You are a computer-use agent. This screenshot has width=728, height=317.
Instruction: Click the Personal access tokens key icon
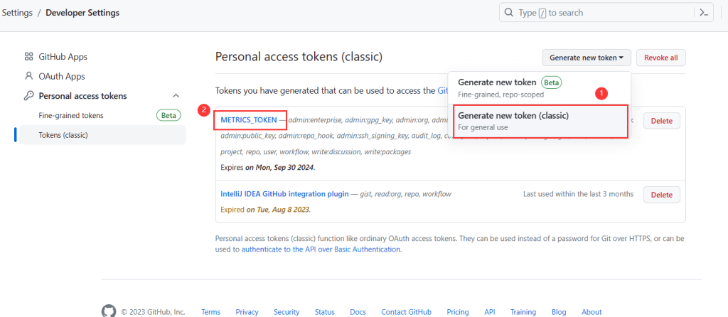click(28, 96)
